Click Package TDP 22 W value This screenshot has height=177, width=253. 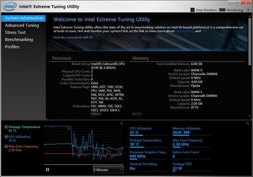coord(177,168)
